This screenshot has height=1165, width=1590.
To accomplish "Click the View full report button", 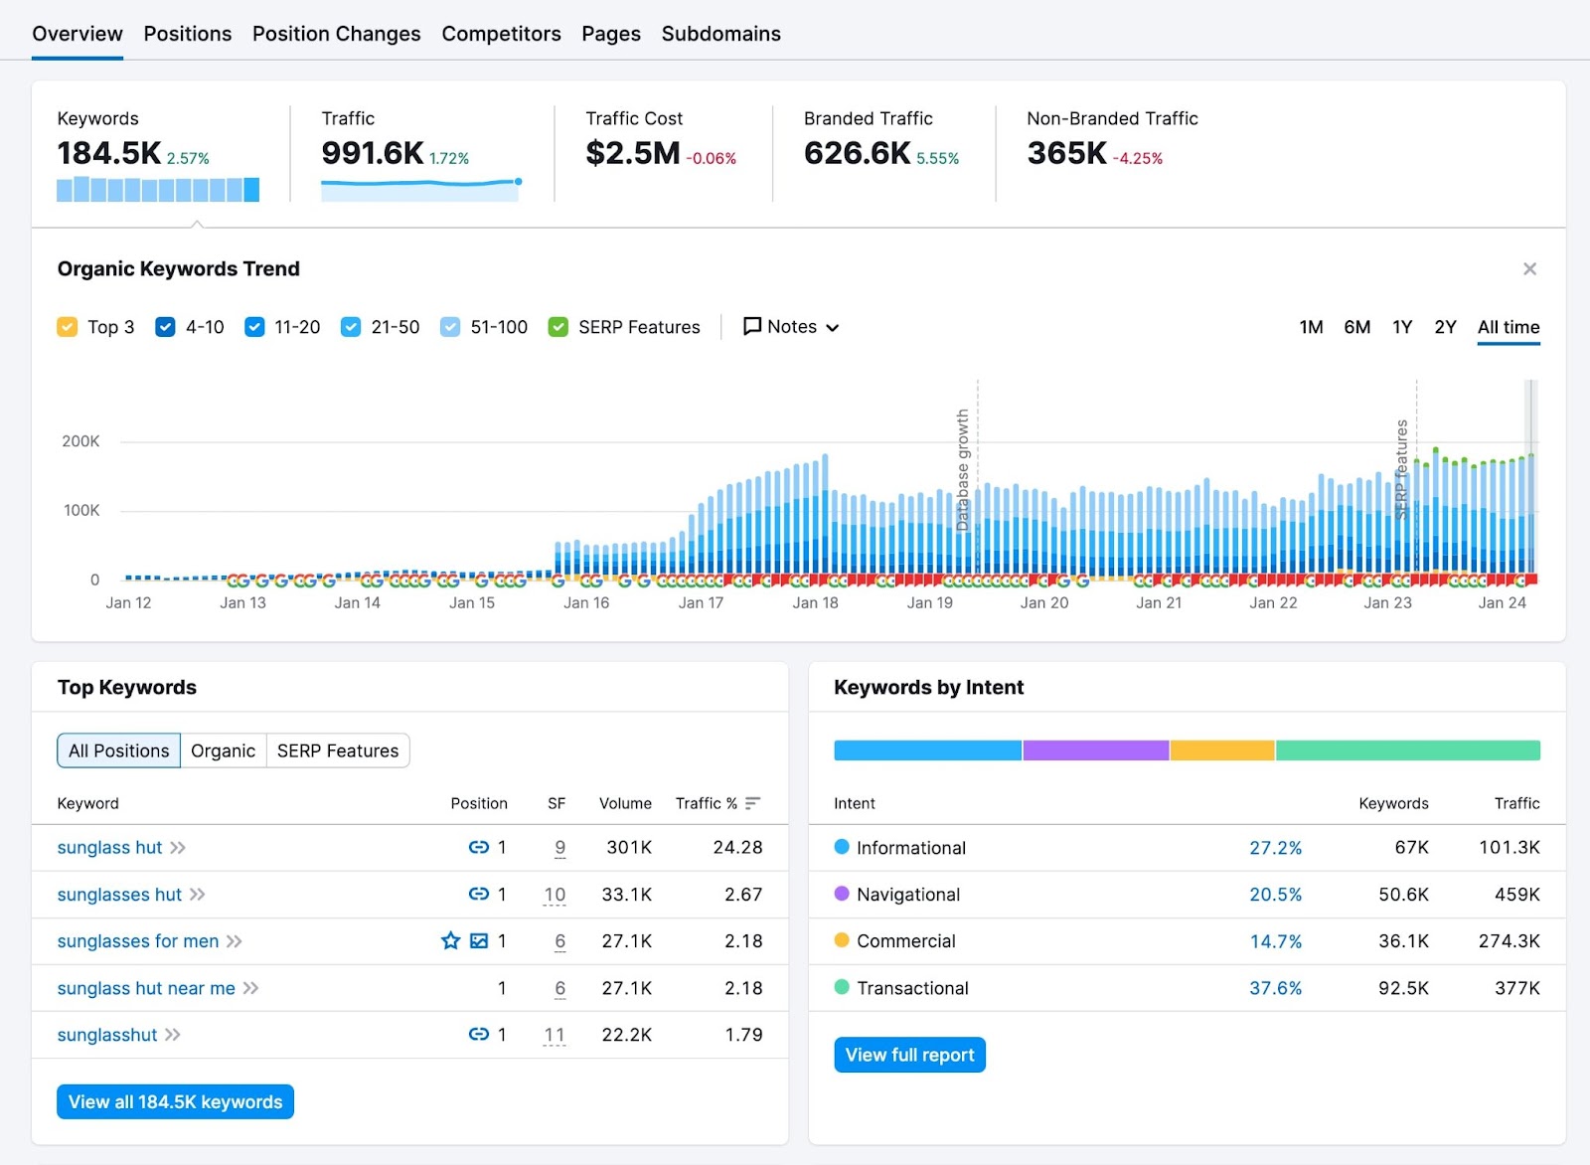I will click(908, 1055).
